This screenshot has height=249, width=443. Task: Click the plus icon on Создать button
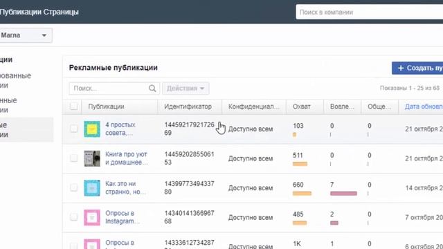coord(400,68)
